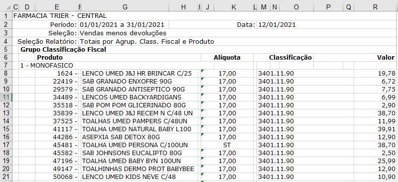Select the ST aliquota cell for TOALHA PERSONA
This screenshot has height=182, width=398.
pos(227,145)
